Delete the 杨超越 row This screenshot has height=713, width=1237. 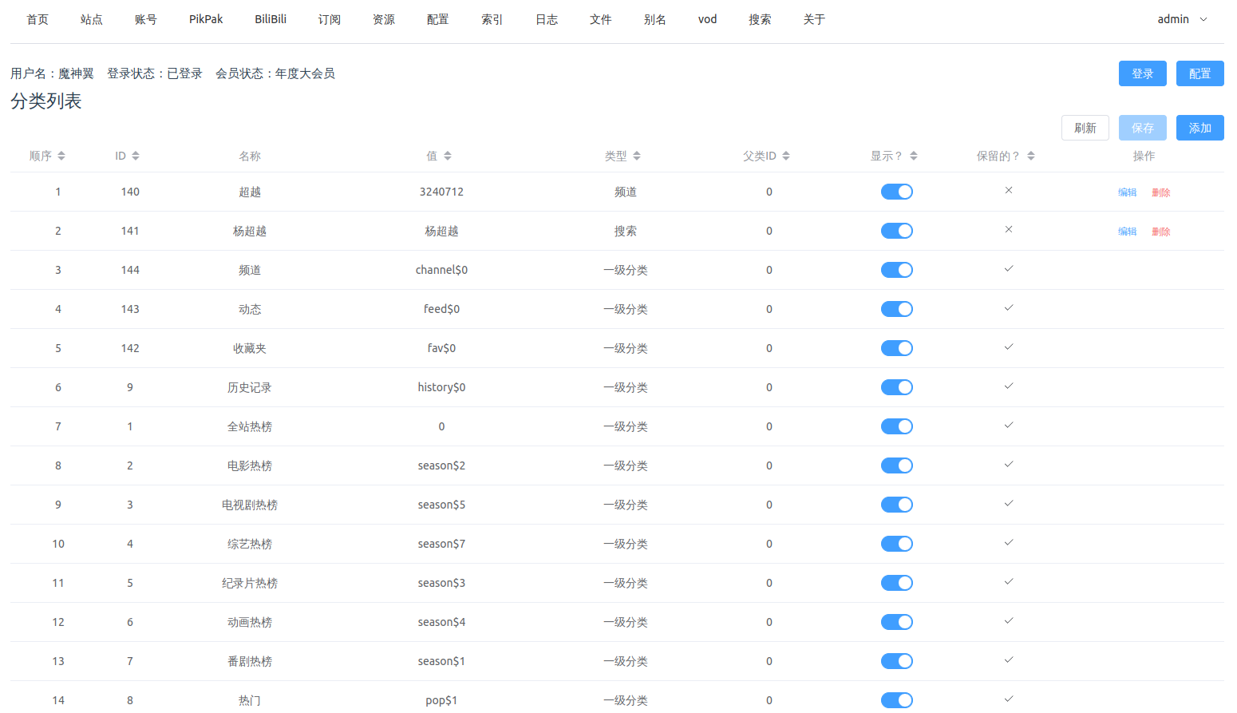click(x=1161, y=232)
